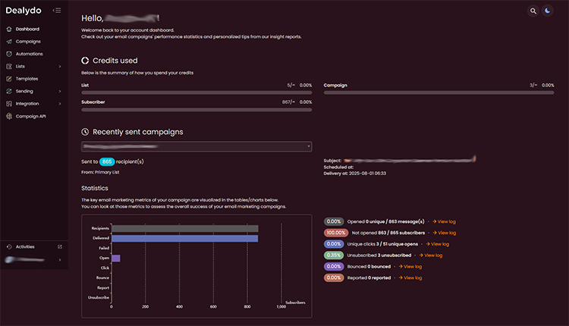Click the List credits progress bar
Image resolution: width=569 pixels, height=326 pixels.
196,92
